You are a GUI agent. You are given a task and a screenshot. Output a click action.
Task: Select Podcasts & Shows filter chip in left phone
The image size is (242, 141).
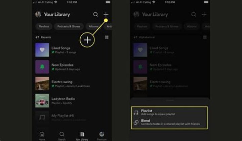(69, 26)
